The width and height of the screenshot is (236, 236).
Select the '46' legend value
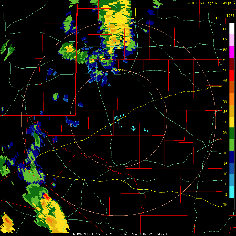225,81
